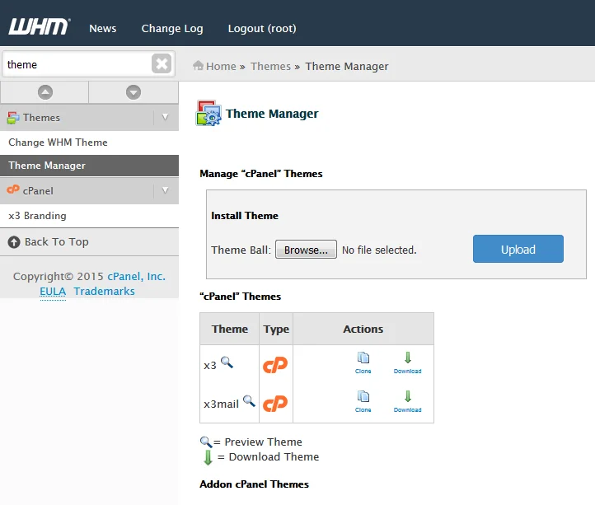Screen dimensions: 595x505
Task: Click Back To Top link
Action: [57, 242]
